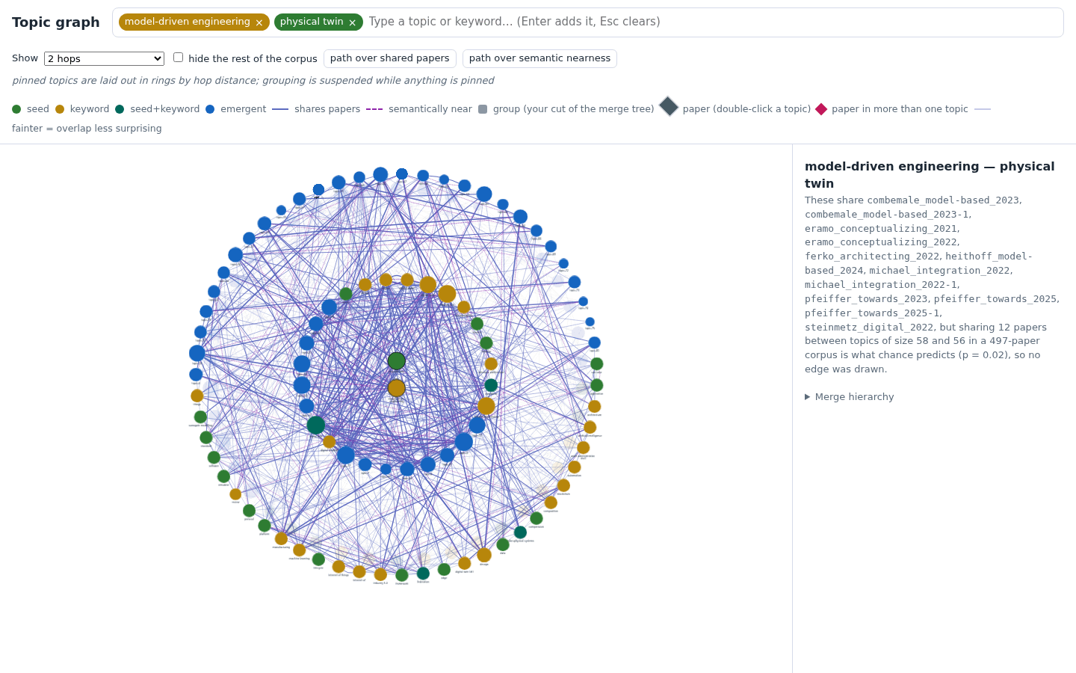Select the edge topic node

tap(444, 570)
